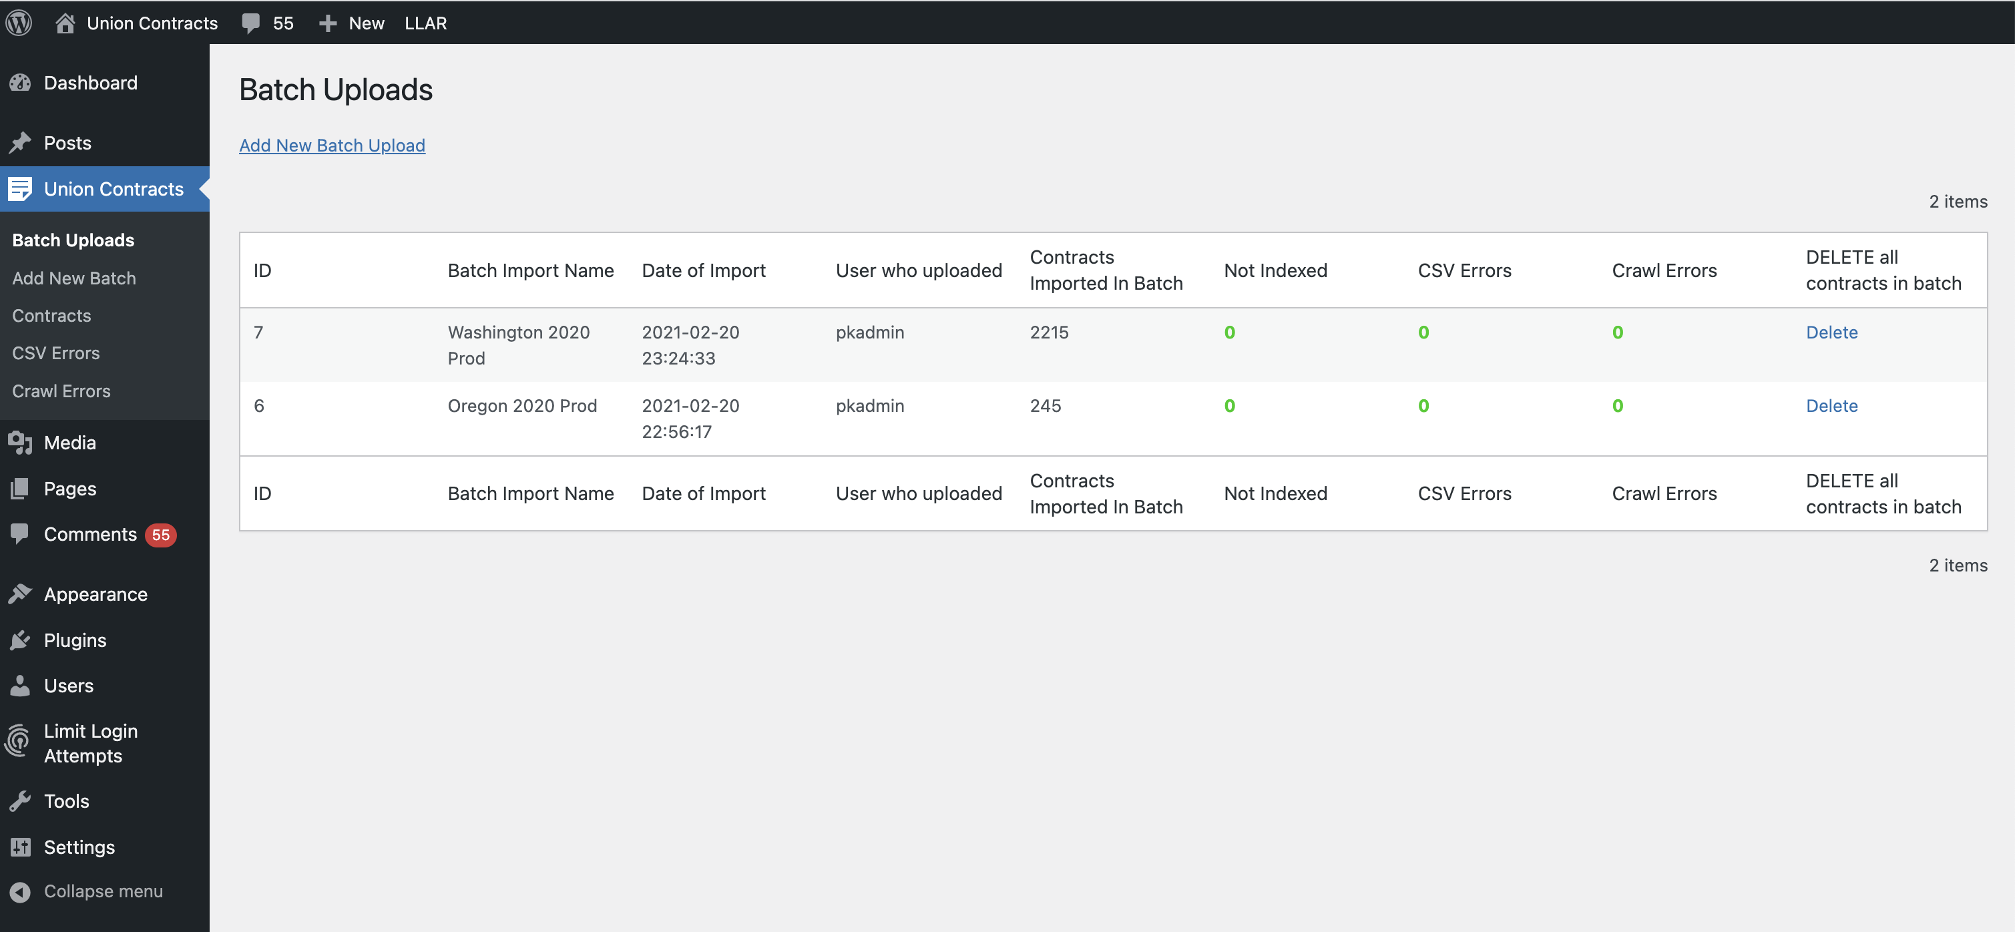This screenshot has width=2015, height=932.
Task: Open Tools in the sidebar
Action: coord(67,801)
